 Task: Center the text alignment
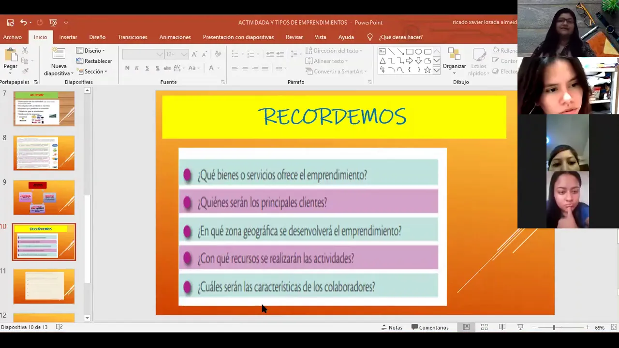click(x=245, y=68)
